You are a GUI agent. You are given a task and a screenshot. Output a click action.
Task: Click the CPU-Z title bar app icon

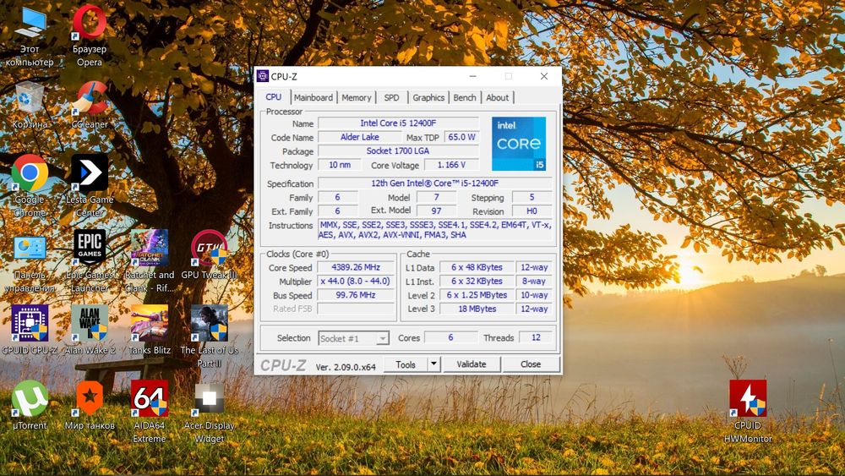click(x=263, y=76)
